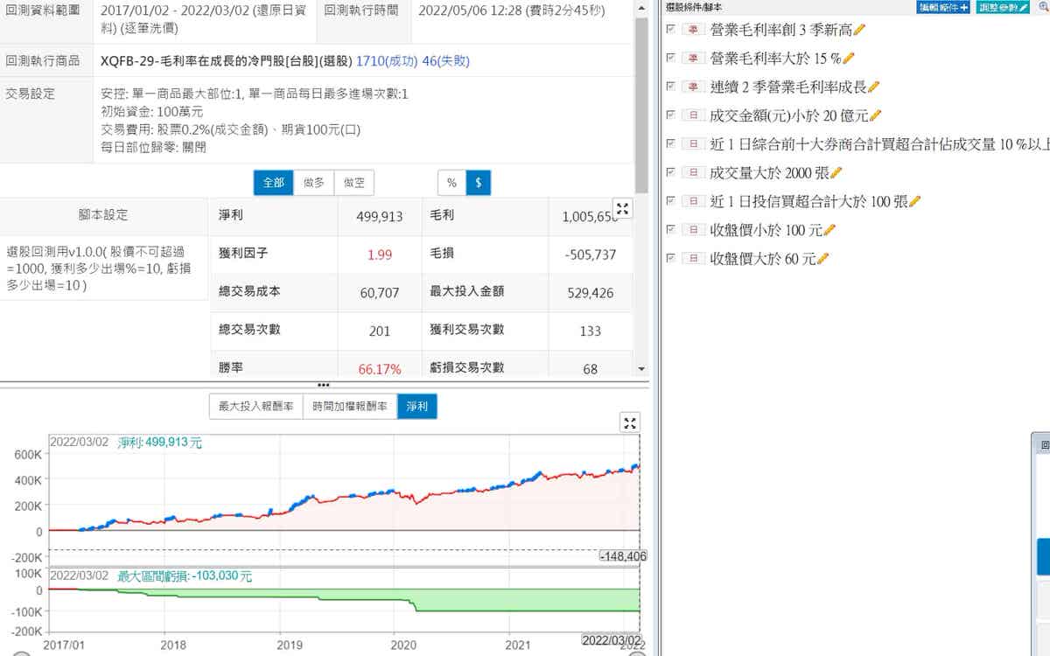Switch to the 最大投入報酬率 chart tab

[x=255, y=407]
